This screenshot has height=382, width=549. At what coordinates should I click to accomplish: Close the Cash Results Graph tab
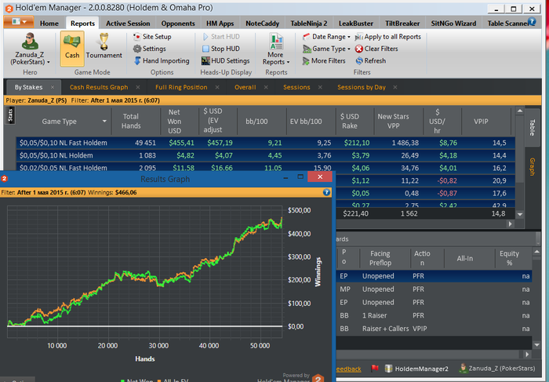coord(138,87)
